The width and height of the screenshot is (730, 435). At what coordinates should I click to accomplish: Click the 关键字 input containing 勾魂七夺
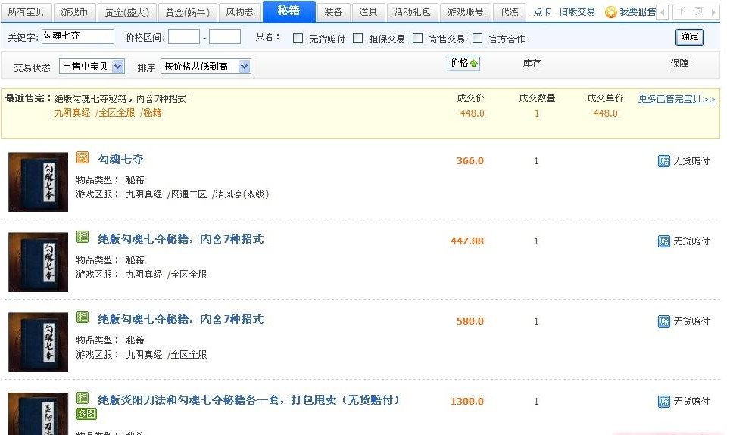coord(77,36)
